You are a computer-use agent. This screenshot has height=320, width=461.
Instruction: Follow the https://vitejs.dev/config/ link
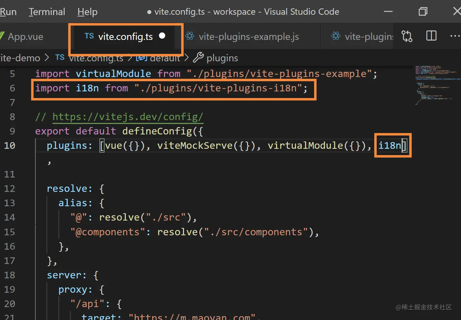[x=128, y=117]
